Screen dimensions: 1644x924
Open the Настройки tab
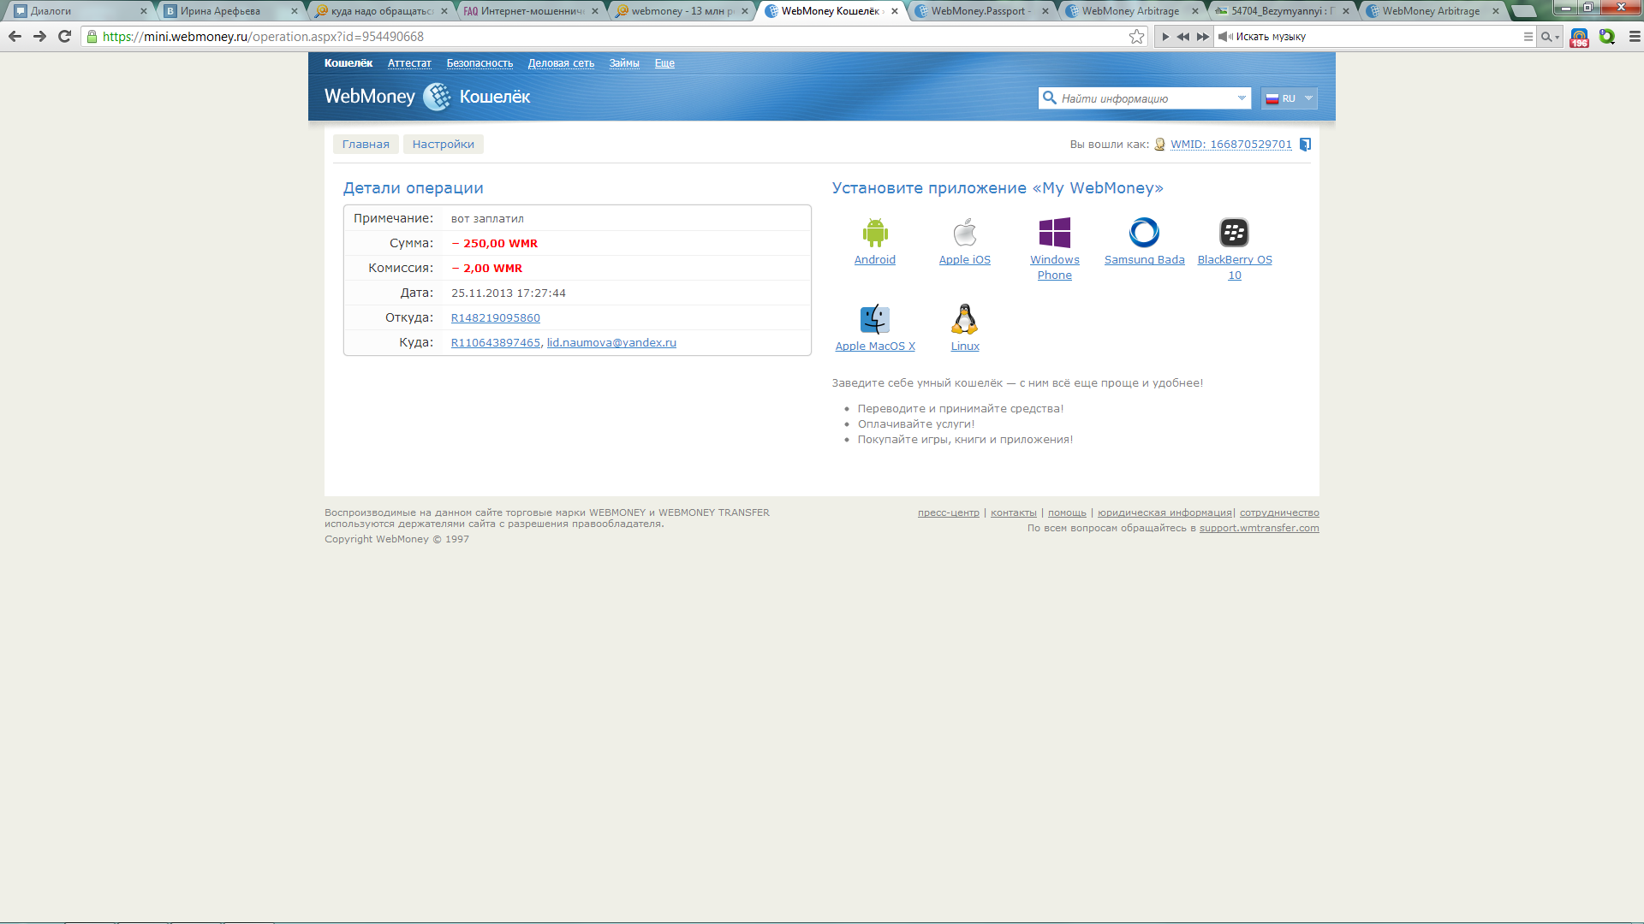tap(444, 145)
